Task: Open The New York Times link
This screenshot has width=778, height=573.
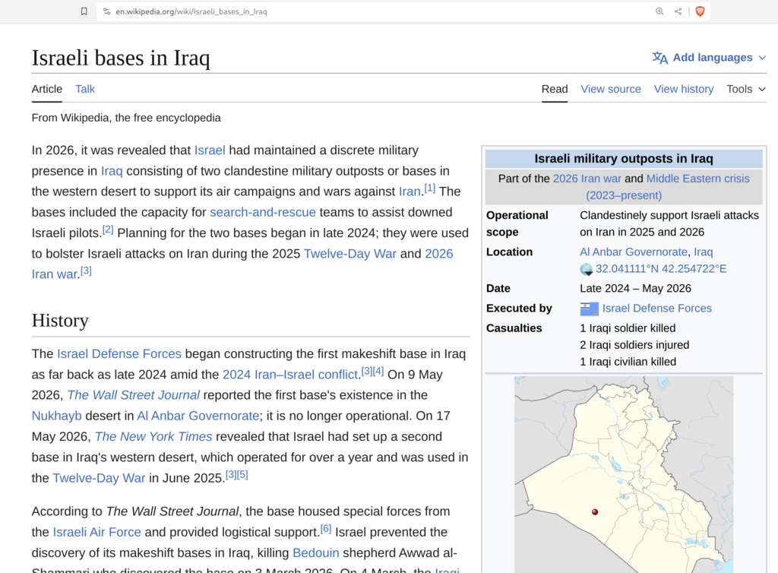Action: (x=153, y=436)
